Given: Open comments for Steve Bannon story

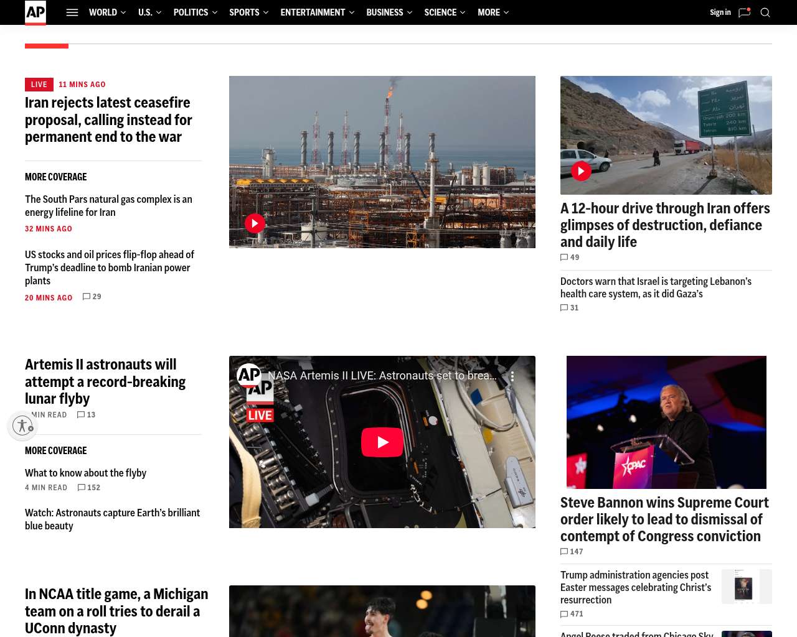Looking at the screenshot, I should click(x=572, y=552).
